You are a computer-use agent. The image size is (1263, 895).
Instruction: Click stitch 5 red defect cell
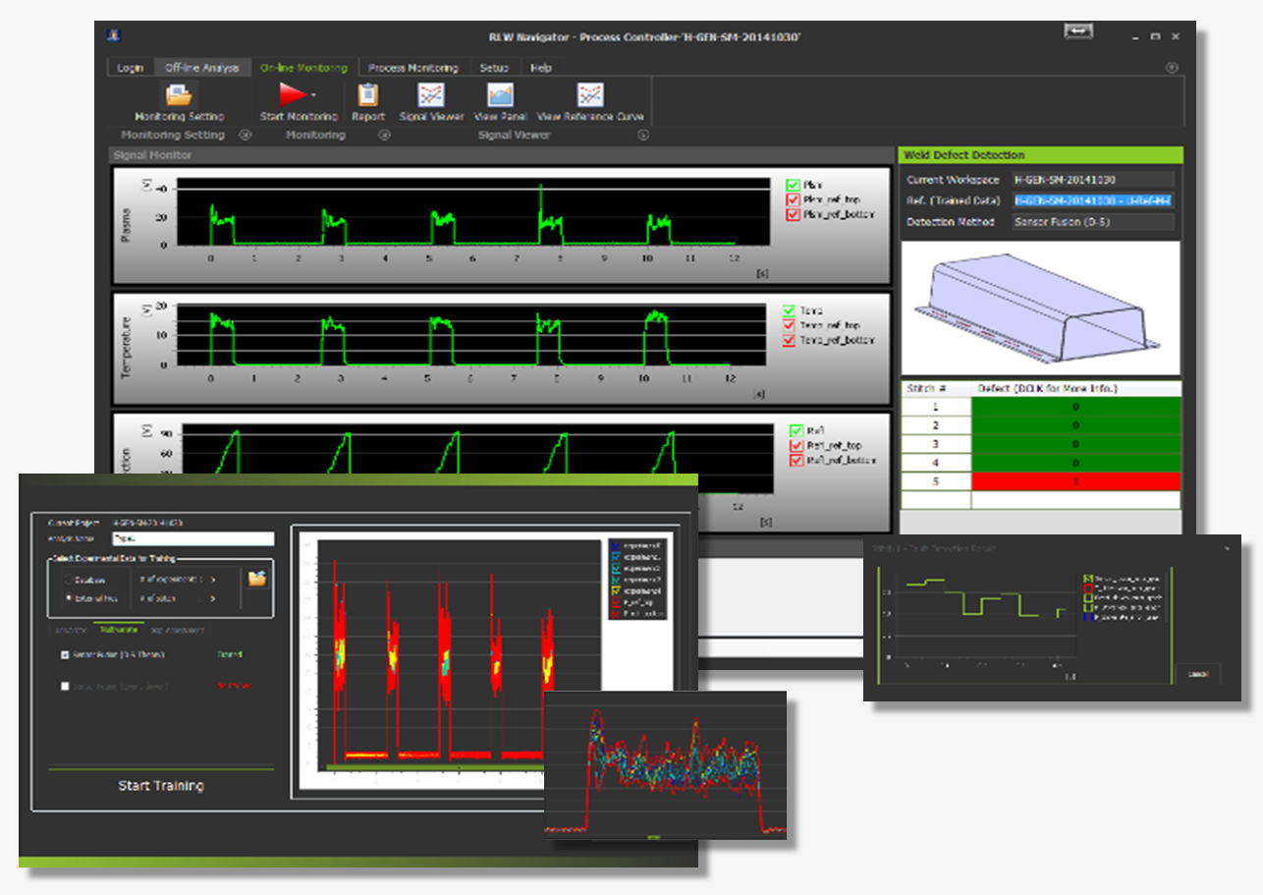(x=1075, y=481)
